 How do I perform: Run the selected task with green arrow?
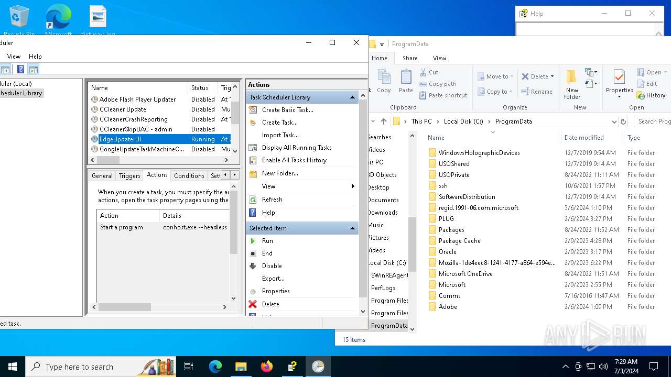[x=253, y=241]
